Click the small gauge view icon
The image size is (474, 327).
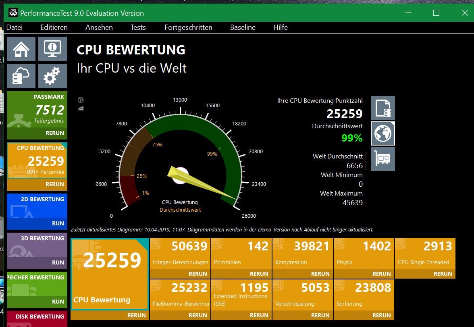[x=81, y=100]
